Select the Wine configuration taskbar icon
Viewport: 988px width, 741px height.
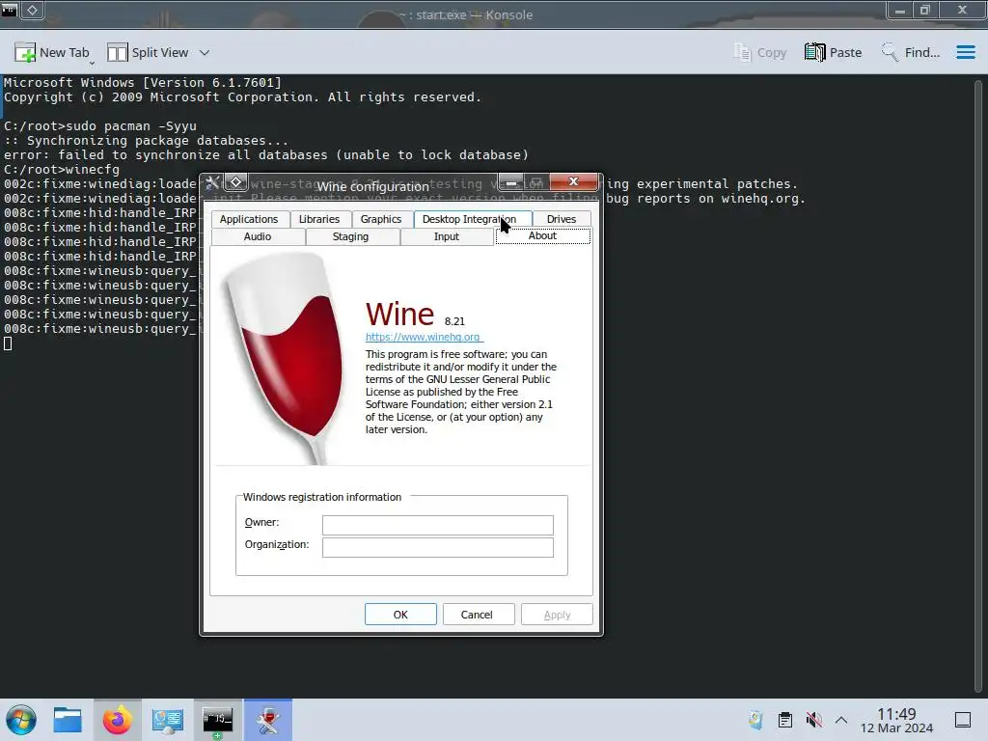(x=268, y=720)
